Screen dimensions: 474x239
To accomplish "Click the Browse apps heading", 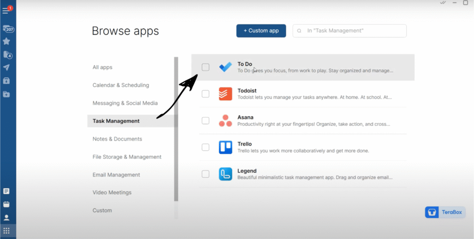I will [x=125, y=31].
